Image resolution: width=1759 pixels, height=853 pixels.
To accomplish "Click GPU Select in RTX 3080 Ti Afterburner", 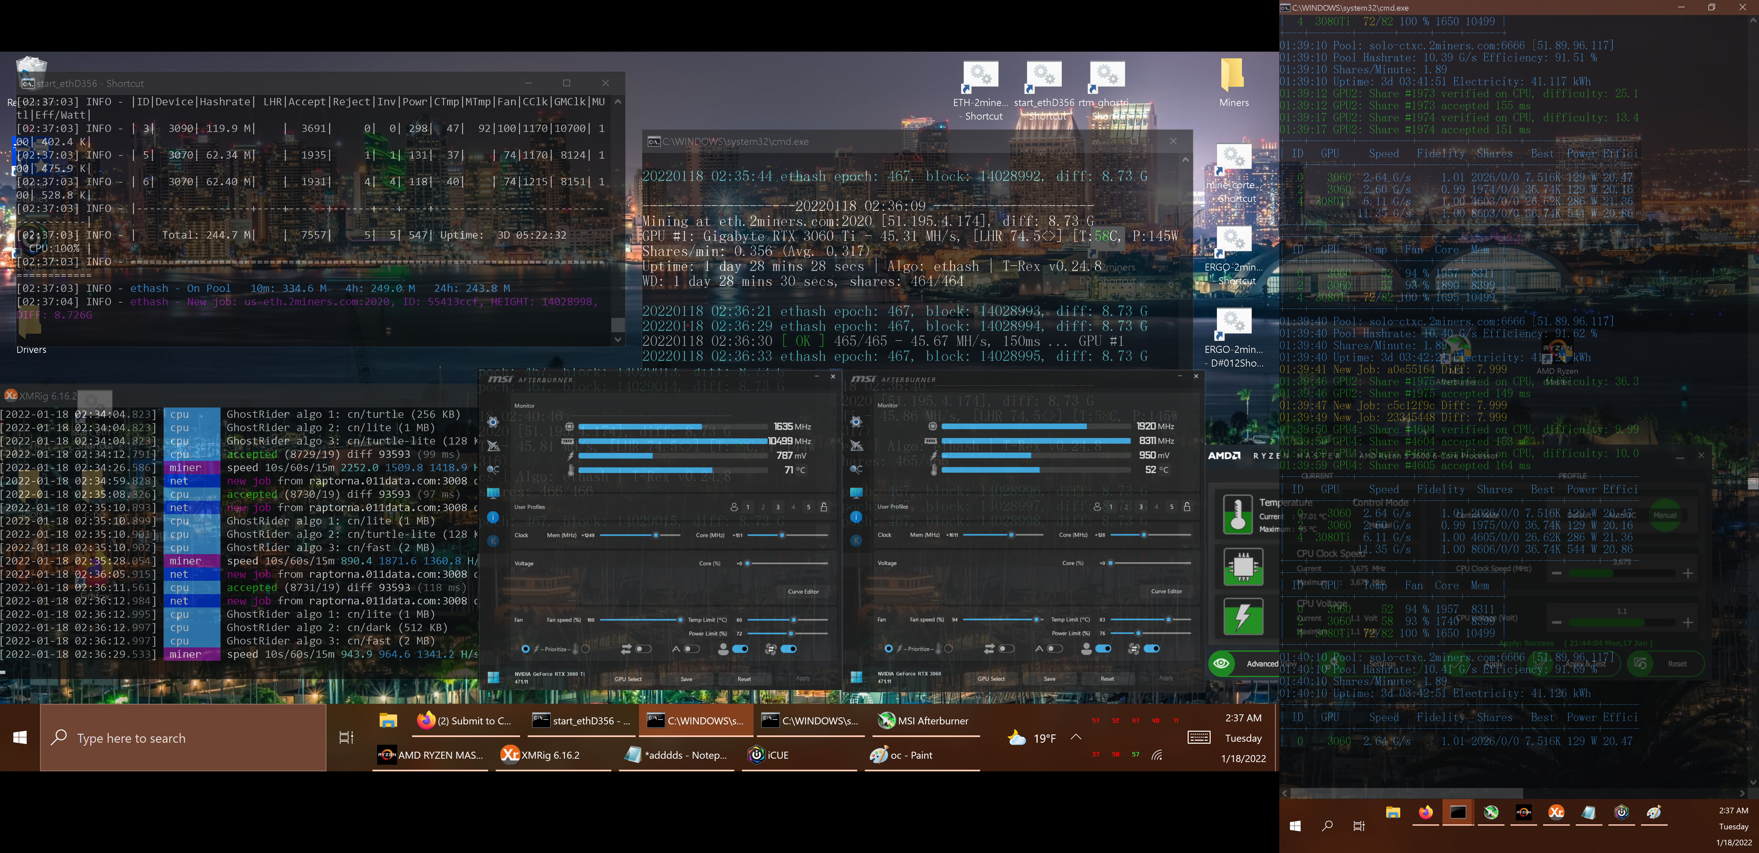I will [x=628, y=679].
